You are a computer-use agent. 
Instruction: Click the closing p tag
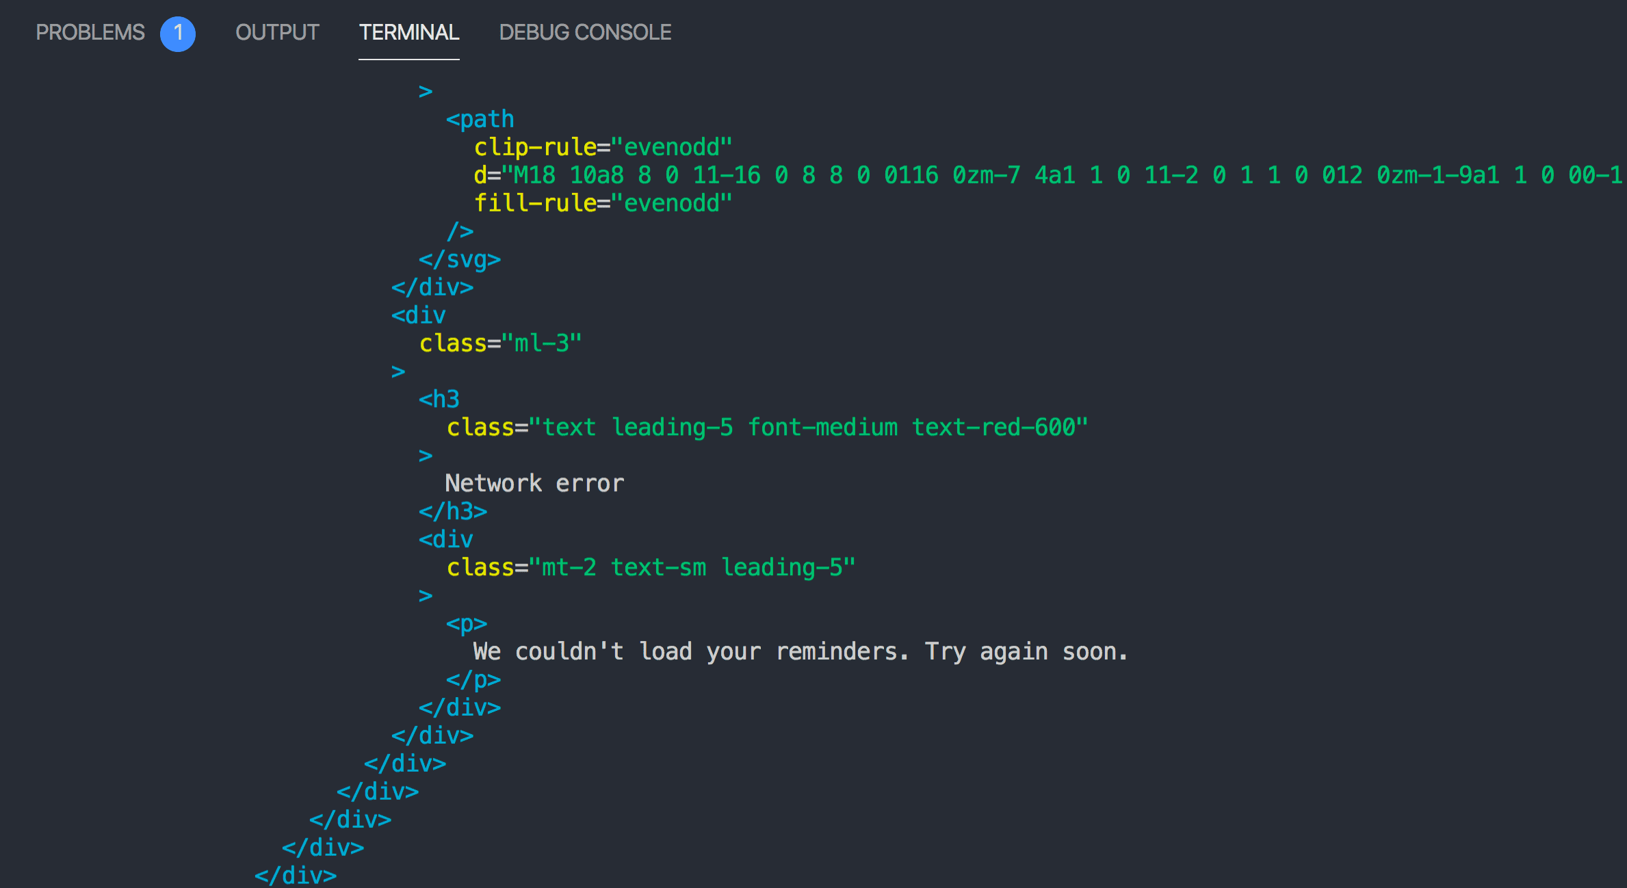click(x=473, y=680)
